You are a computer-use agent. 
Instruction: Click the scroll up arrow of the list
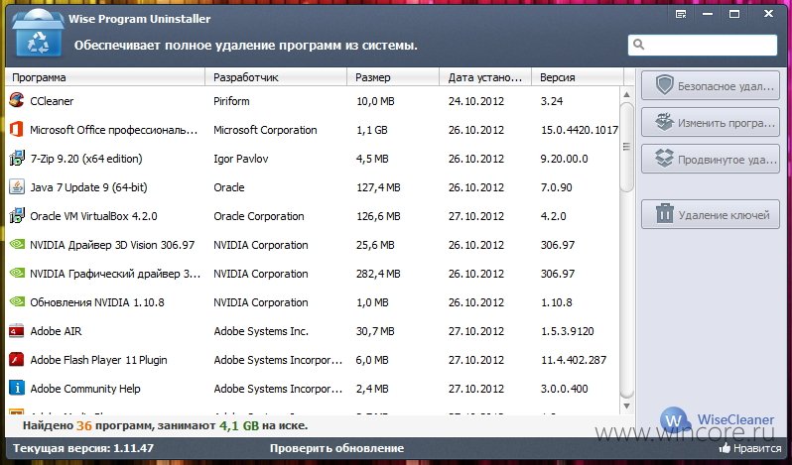pyautogui.click(x=627, y=94)
